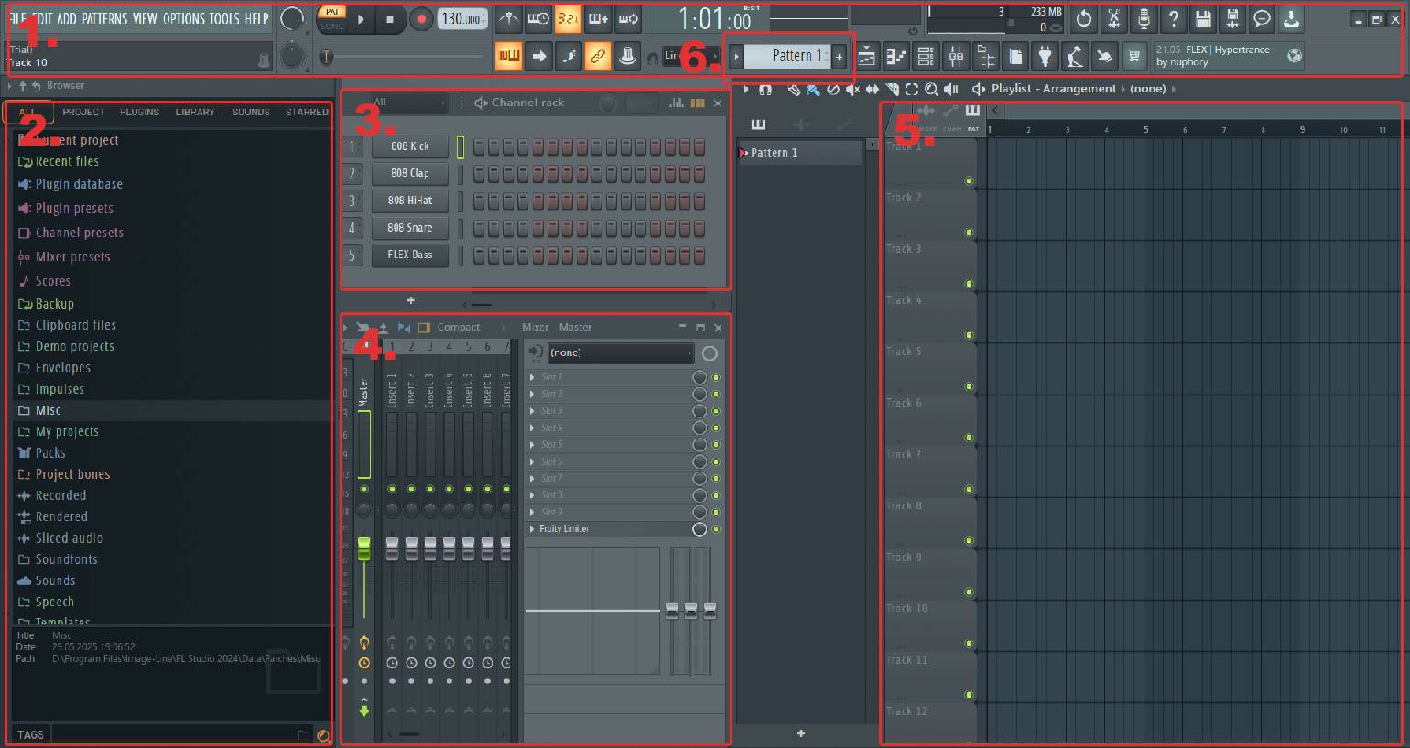Mute Playlist Track 5 with green light
The height and width of the screenshot is (748, 1410).
click(x=969, y=386)
